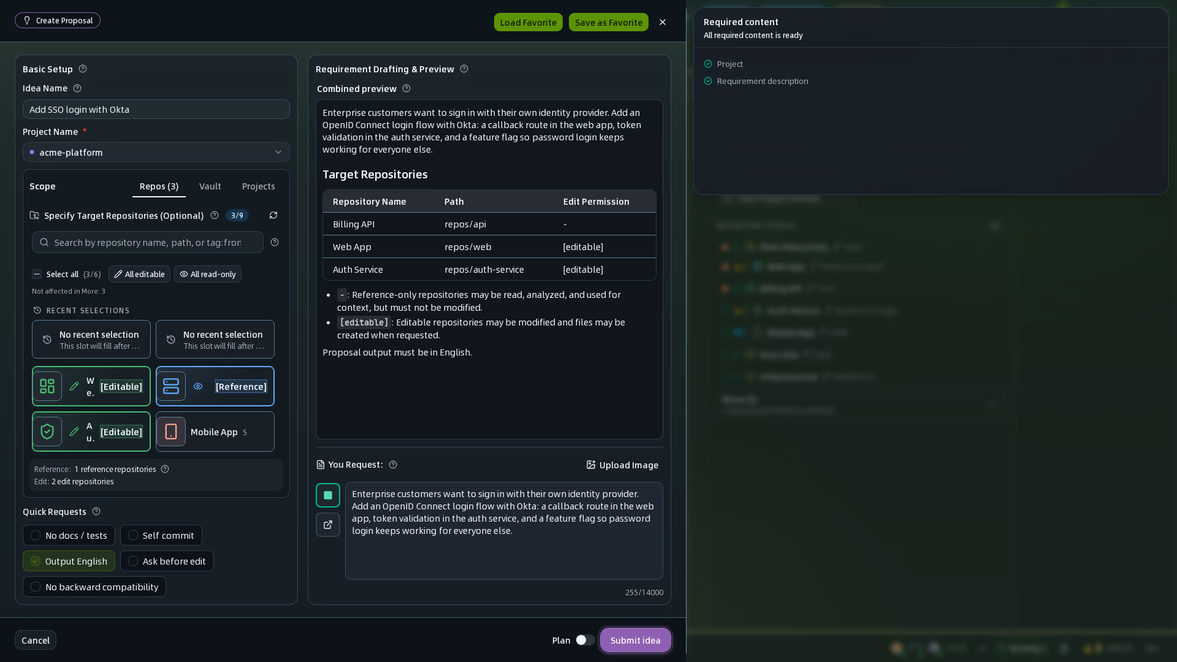Open help icon beside Requirement Drafting & Preview

tap(464, 69)
